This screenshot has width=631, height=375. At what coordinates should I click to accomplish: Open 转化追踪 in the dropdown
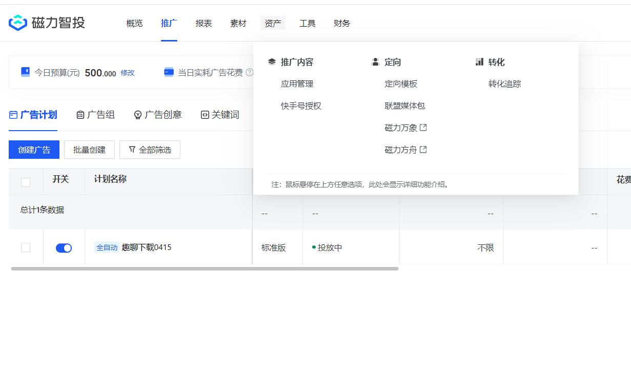[x=505, y=84]
